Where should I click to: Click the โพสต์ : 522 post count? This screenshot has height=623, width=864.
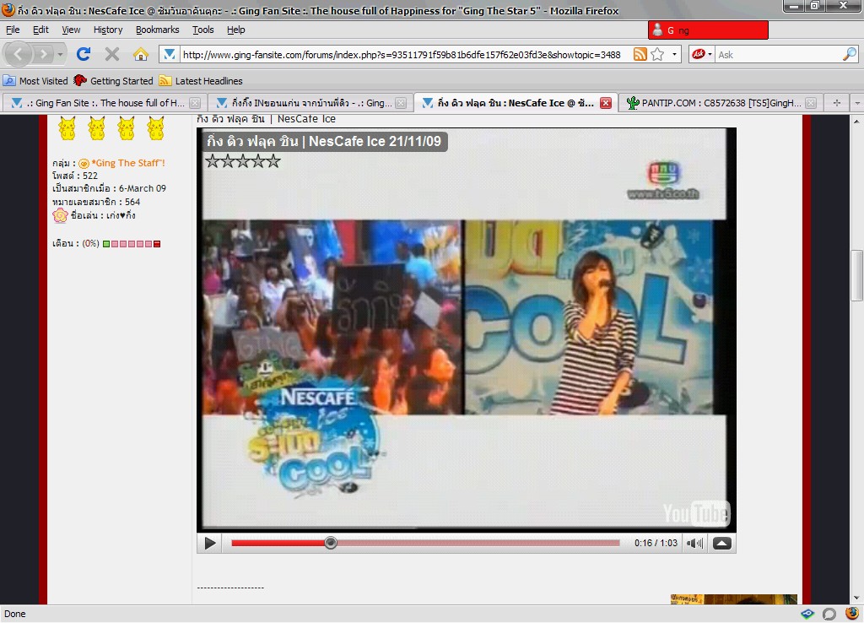tap(75, 176)
